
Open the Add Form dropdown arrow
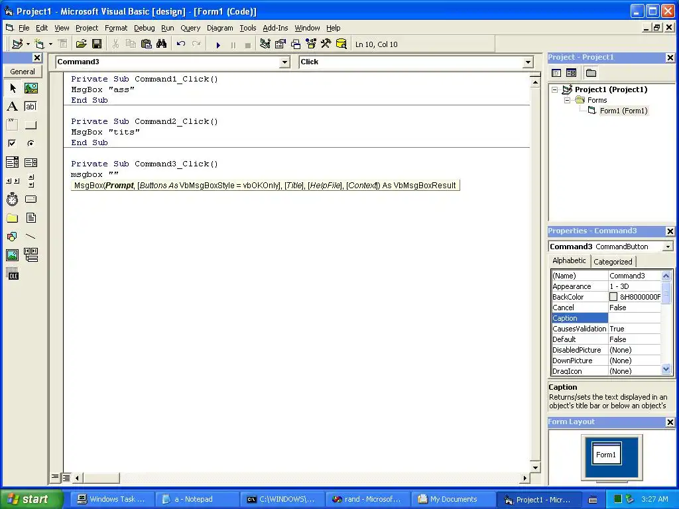50,44
